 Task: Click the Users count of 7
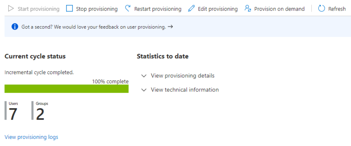tap(13, 114)
